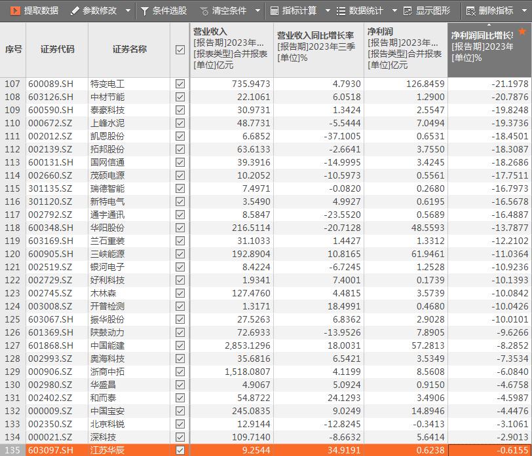Click the 开普检测 stock name
Screen dimensions: 532x456
click(x=107, y=306)
